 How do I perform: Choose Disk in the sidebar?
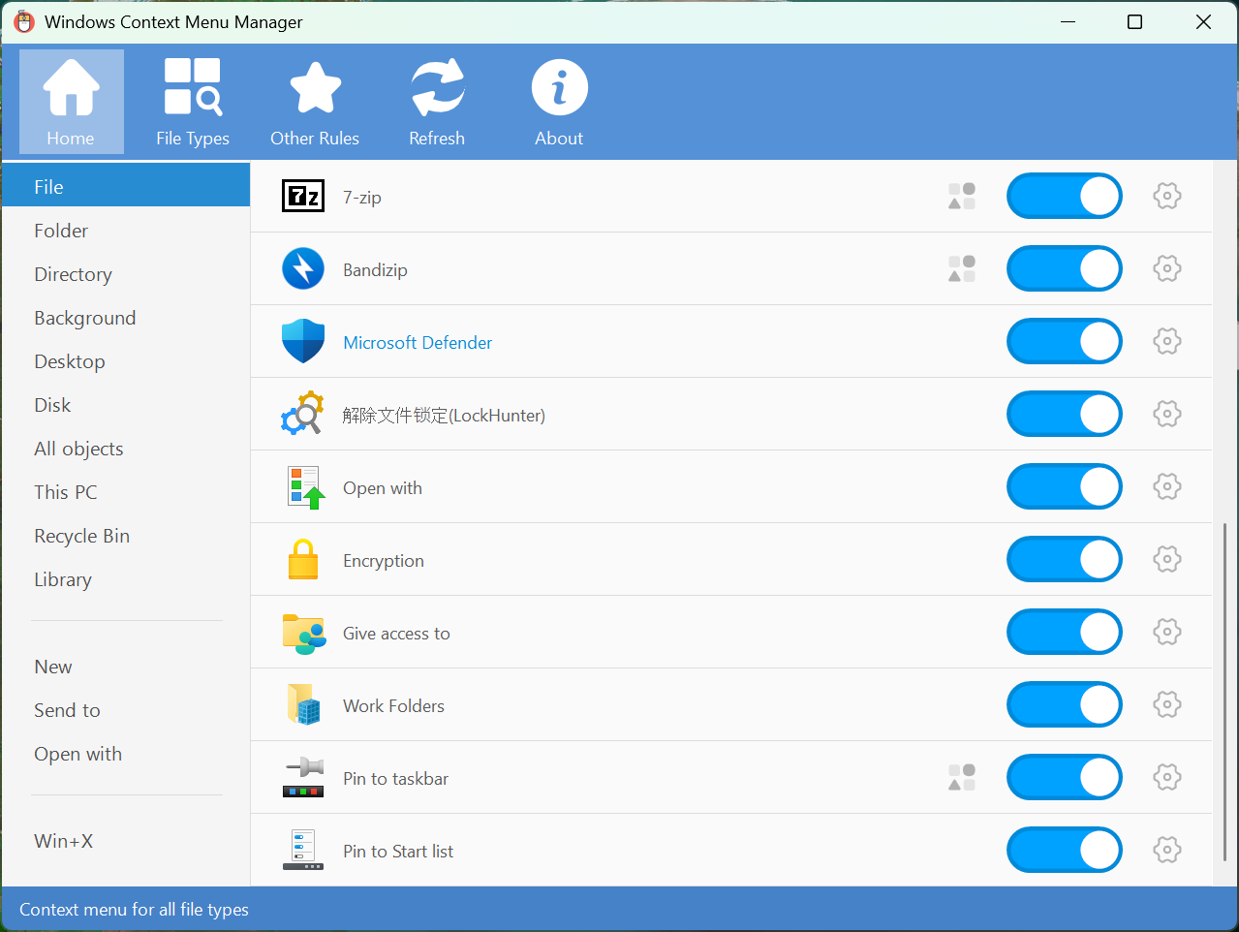point(126,405)
